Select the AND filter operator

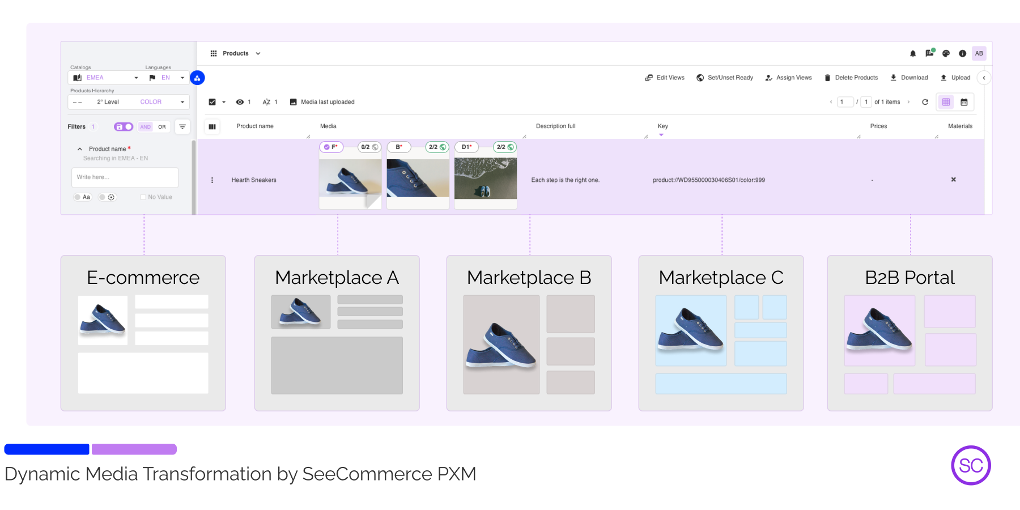pos(146,127)
